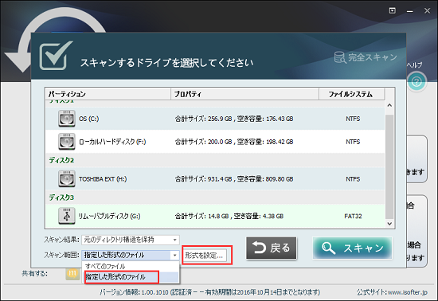
Task: Start scanning with the スキャン button
Action: [x=353, y=248]
